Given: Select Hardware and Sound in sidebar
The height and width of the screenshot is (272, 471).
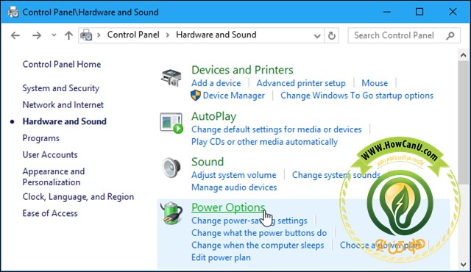Looking at the screenshot, I should (65, 121).
